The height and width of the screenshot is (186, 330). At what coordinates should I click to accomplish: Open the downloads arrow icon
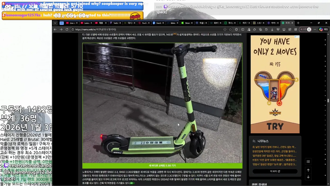click(272, 29)
